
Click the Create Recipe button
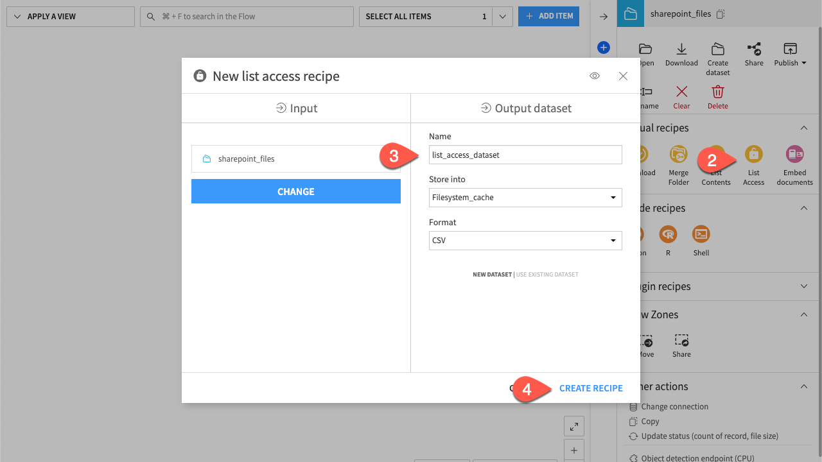tap(591, 388)
